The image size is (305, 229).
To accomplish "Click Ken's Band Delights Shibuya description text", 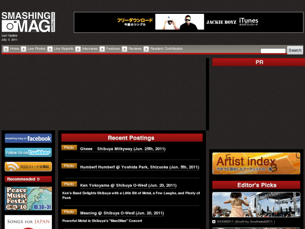I will click(131, 195).
